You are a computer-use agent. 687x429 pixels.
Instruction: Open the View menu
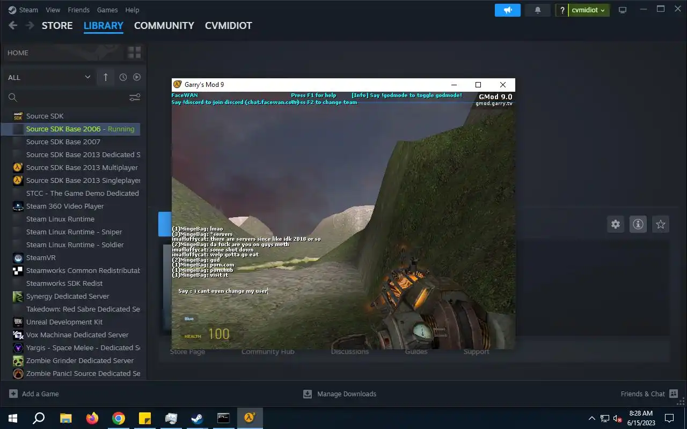(x=53, y=10)
